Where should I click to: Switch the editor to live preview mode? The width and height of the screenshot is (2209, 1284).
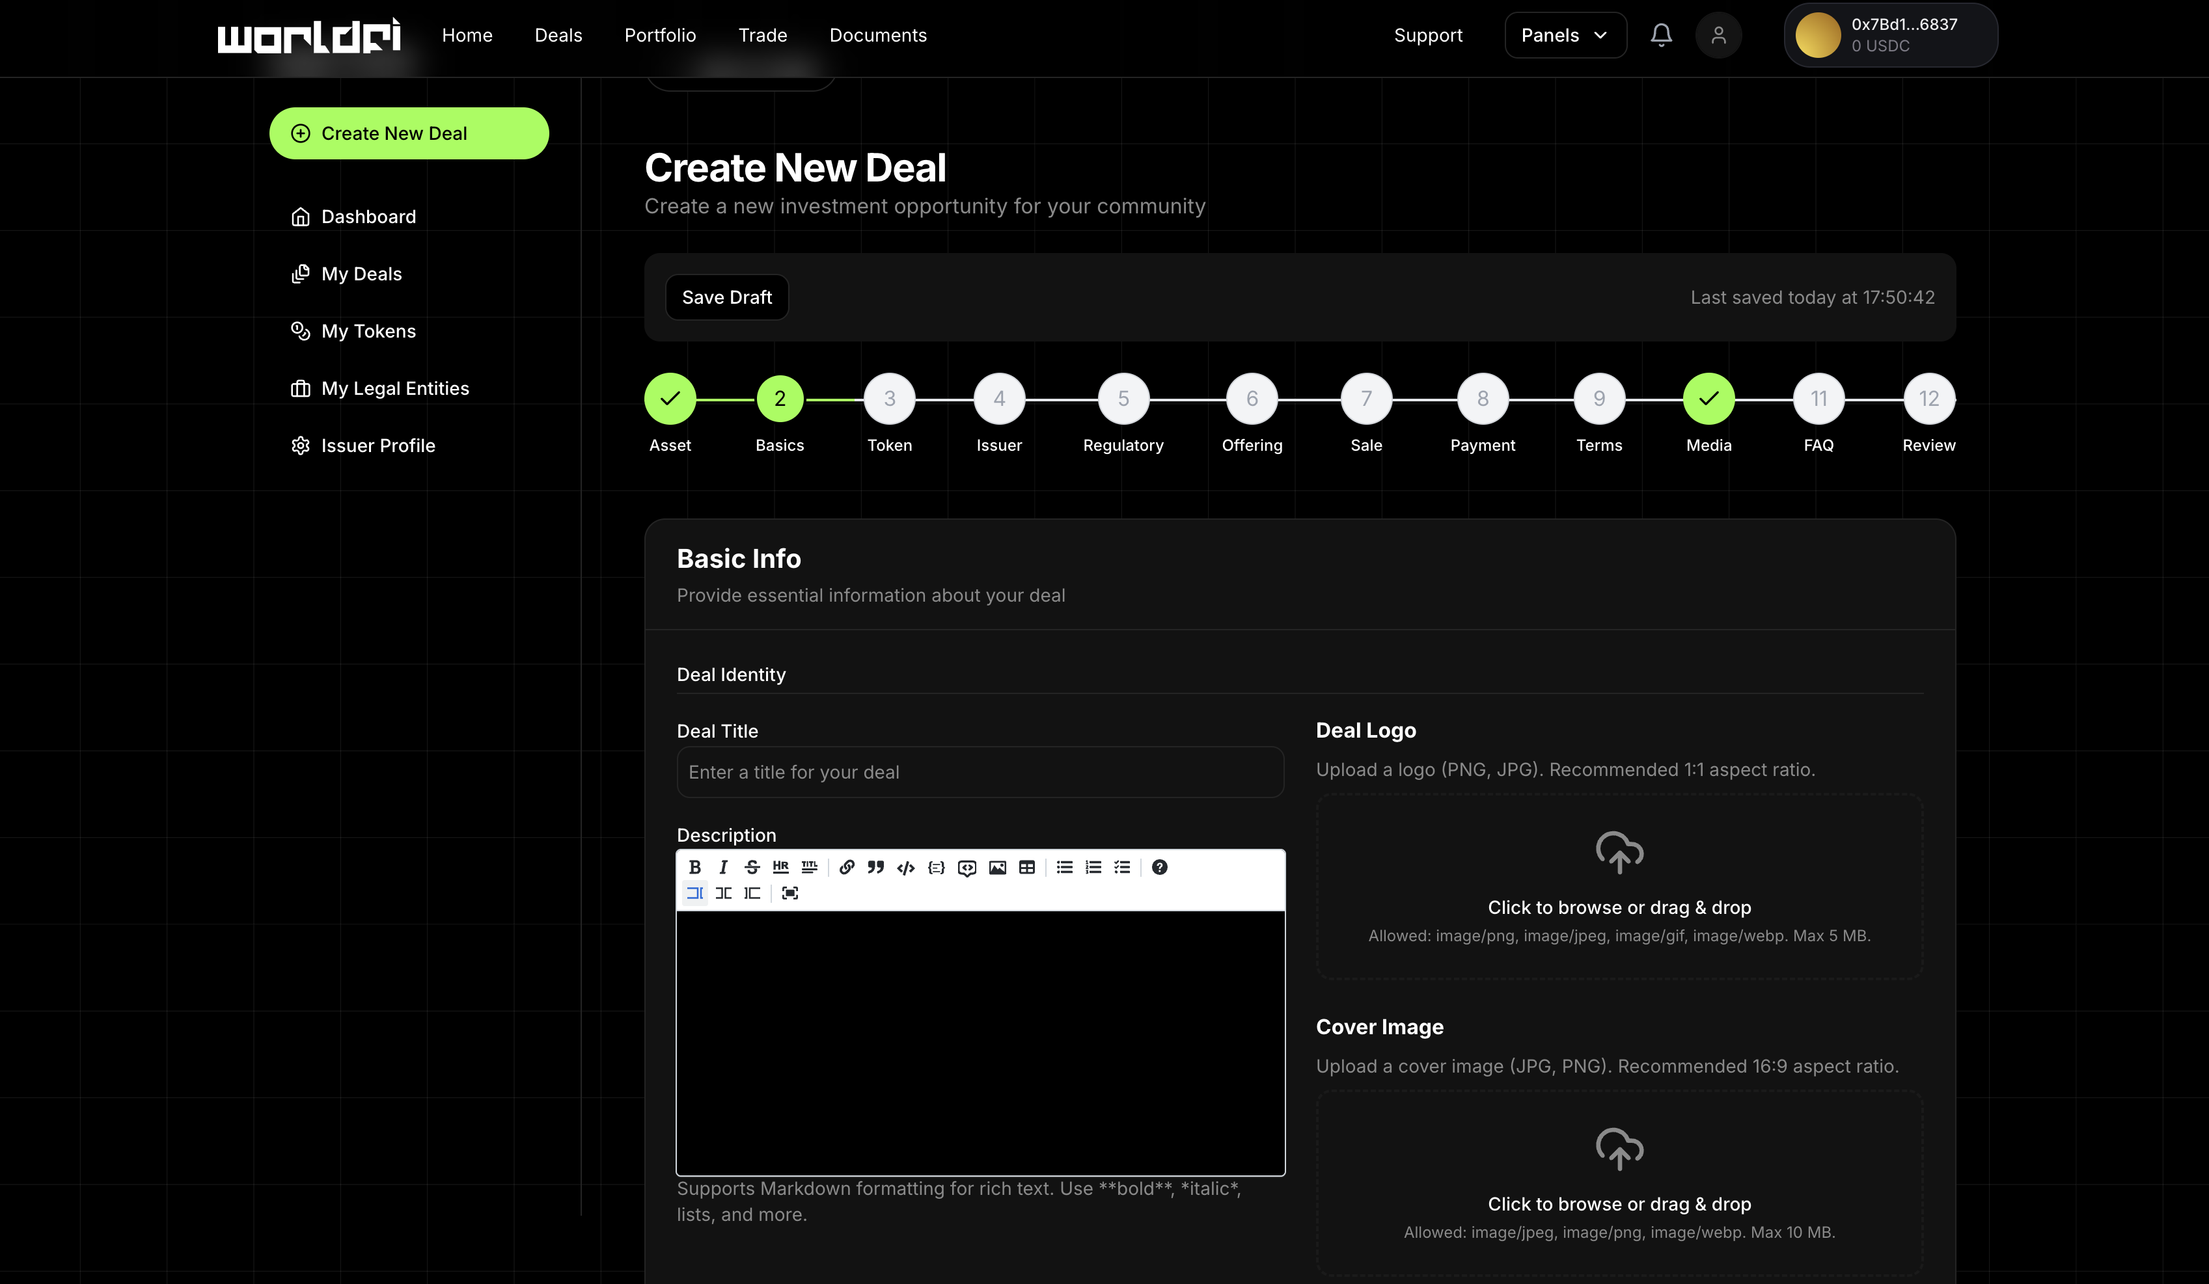[723, 893]
